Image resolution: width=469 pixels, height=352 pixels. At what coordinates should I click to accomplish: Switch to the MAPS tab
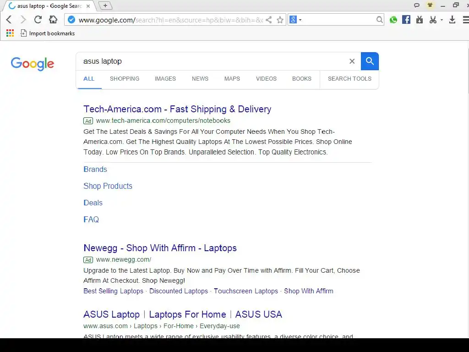tap(232, 79)
